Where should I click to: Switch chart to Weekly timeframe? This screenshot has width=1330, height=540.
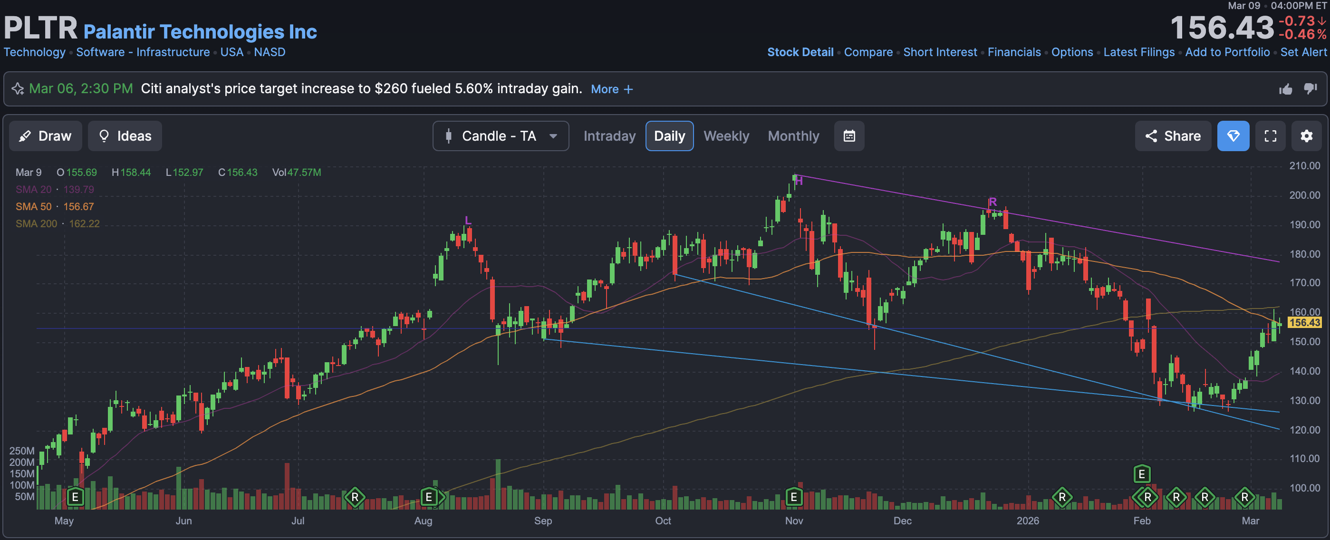(x=726, y=136)
